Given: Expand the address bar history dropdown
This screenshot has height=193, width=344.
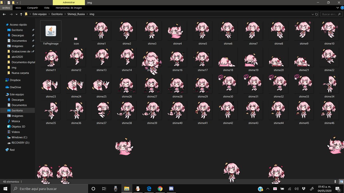Looking at the screenshot, I should (312, 14).
